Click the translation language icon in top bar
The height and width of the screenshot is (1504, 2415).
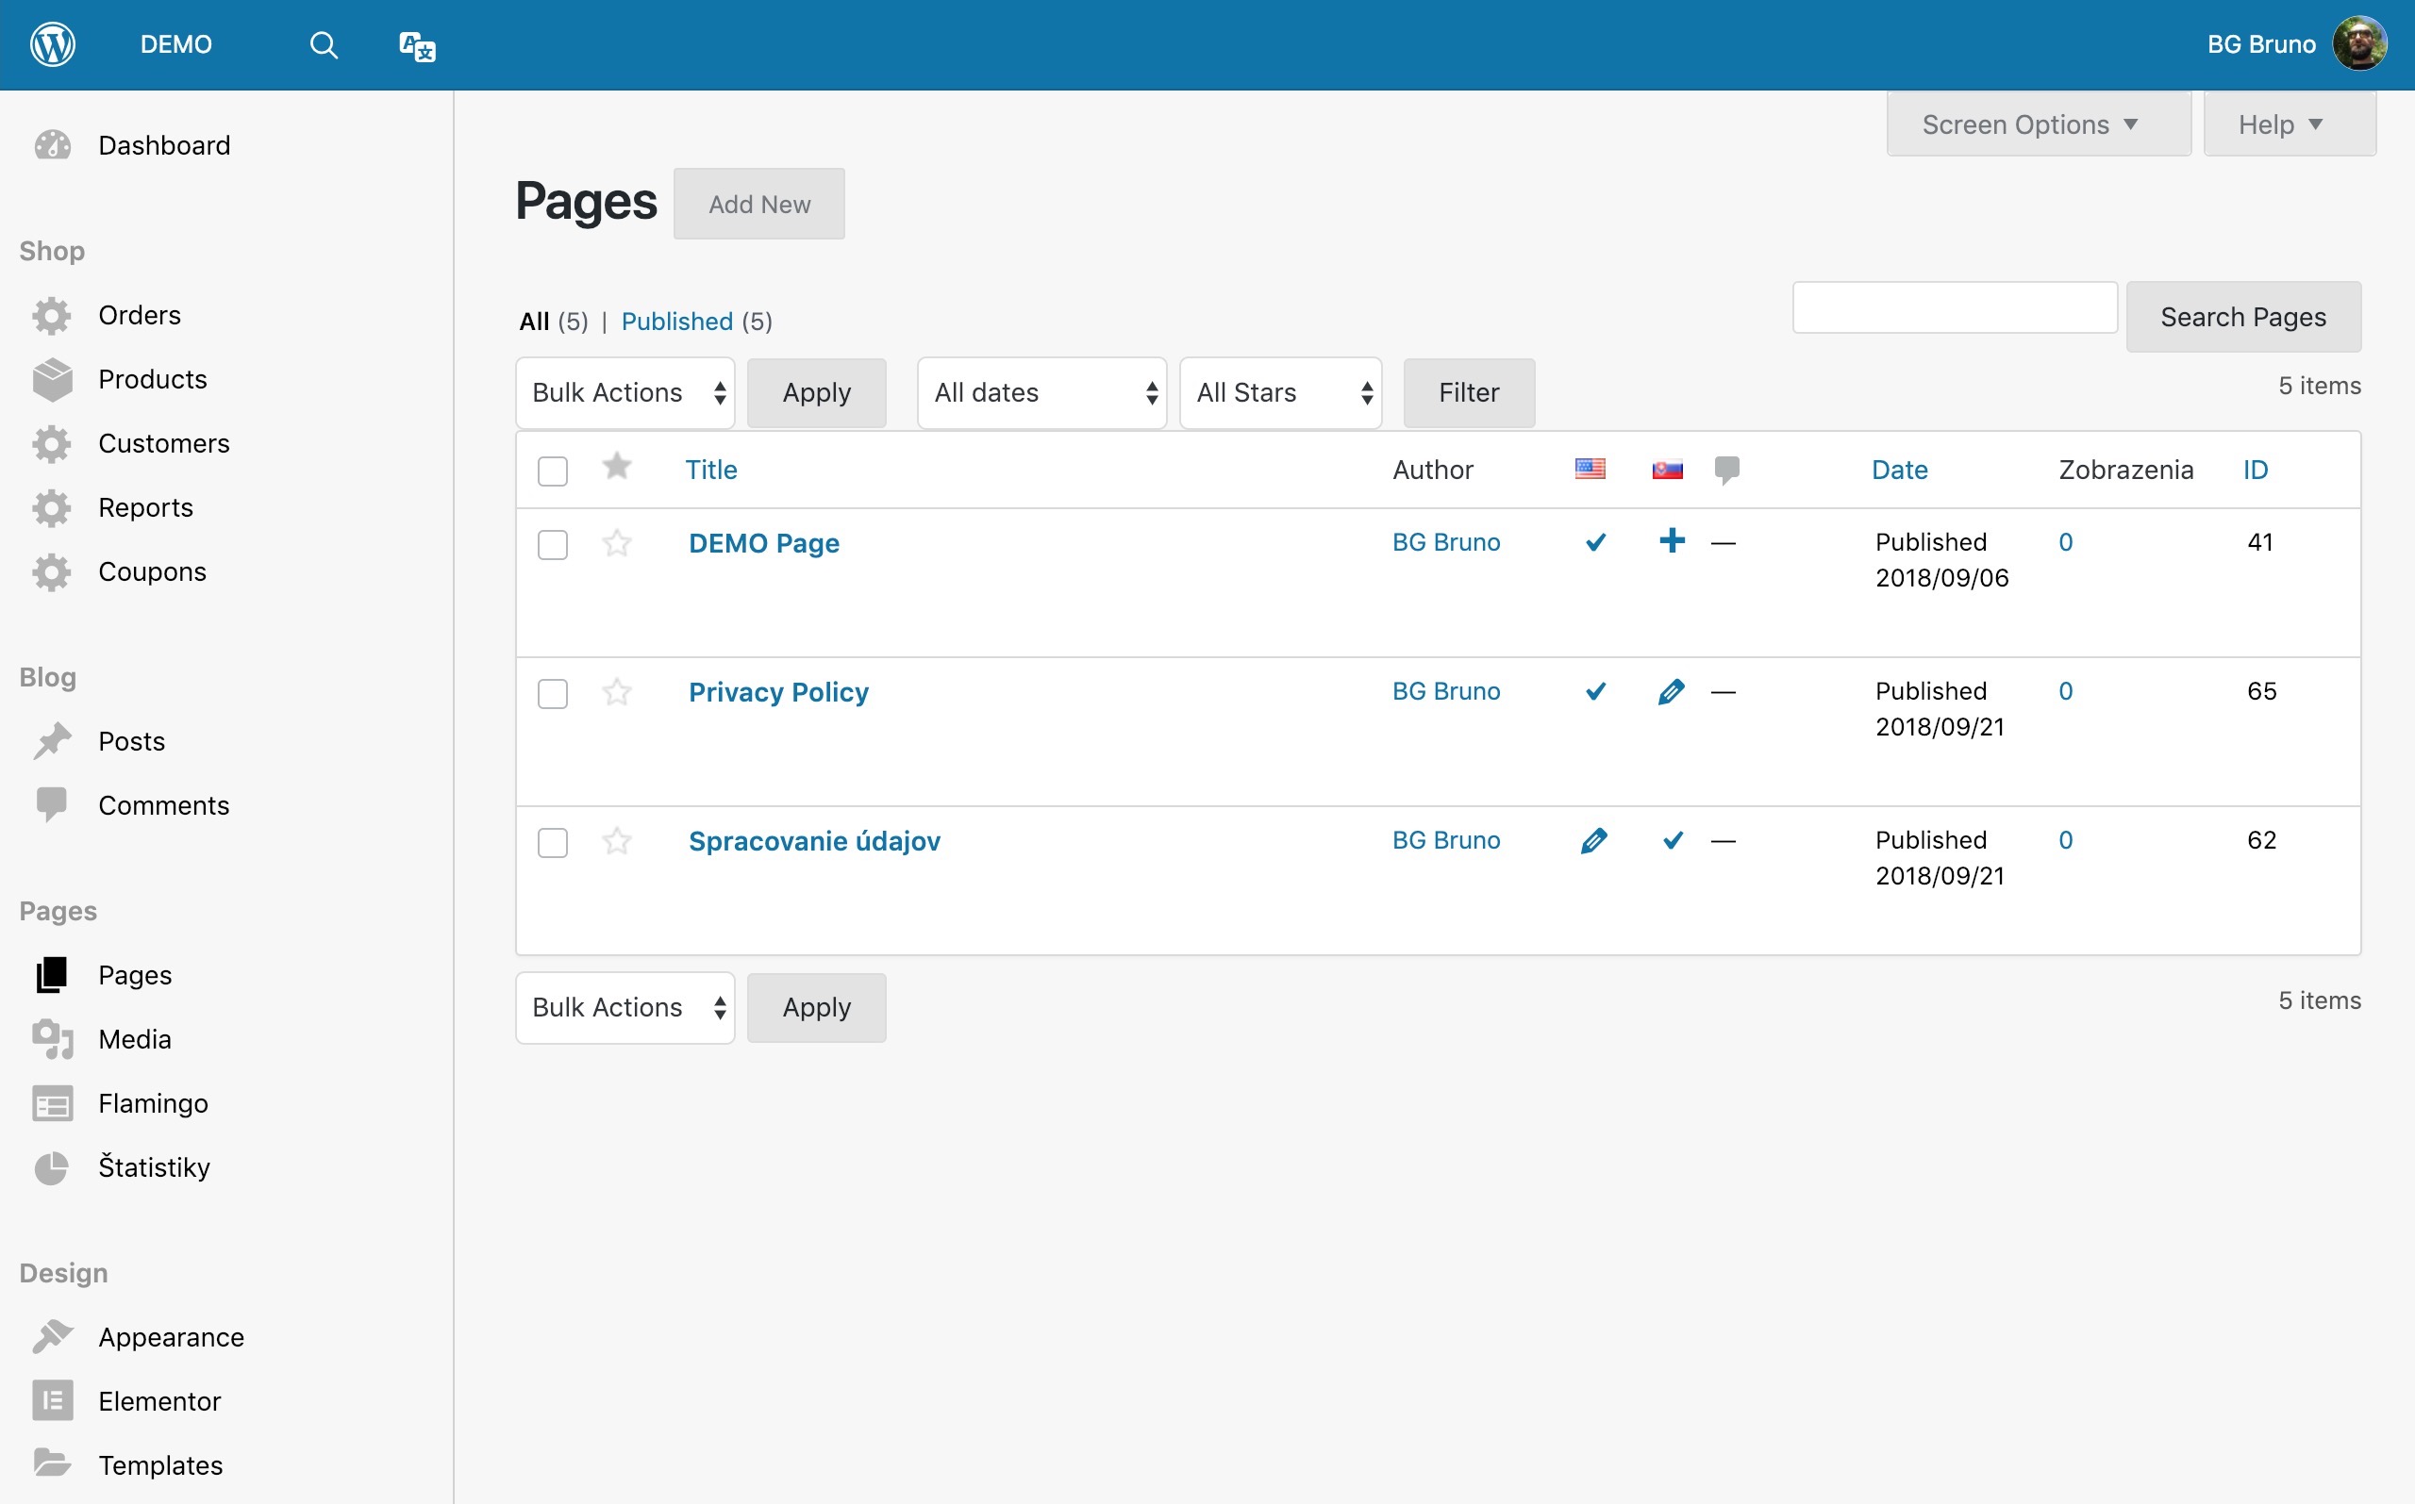tap(417, 46)
